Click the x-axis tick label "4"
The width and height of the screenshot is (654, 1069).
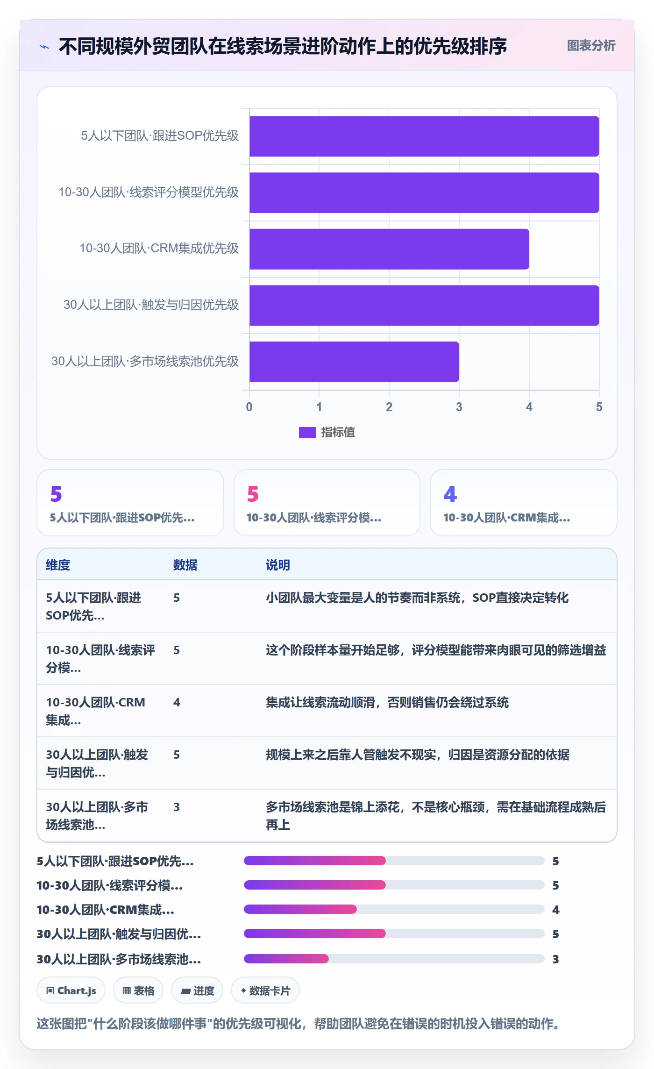point(529,407)
